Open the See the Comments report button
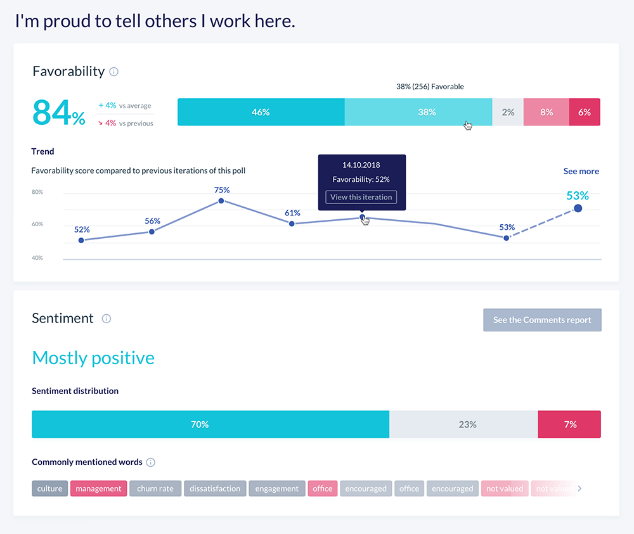Image resolution: width=634 pixels, height=534 pixels. point(542,320)
